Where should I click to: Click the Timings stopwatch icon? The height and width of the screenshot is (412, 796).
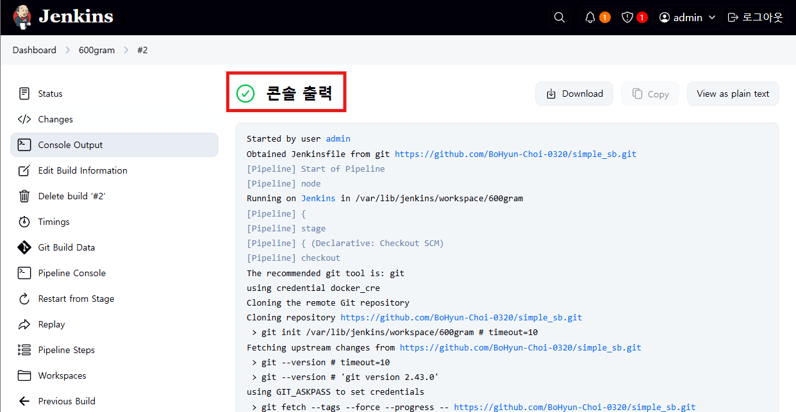point(24,222)
